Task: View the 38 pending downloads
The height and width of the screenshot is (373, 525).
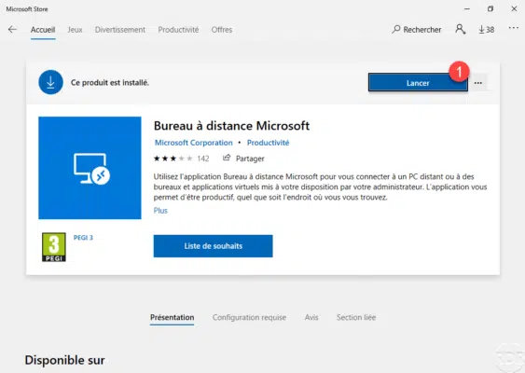Action: [487, 30]
